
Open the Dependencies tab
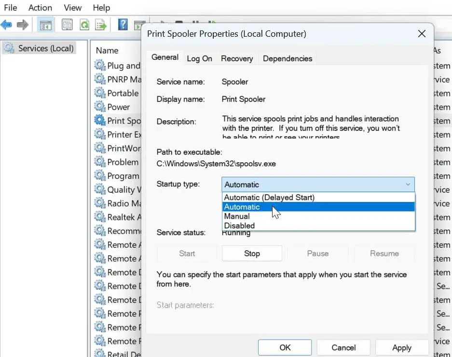[x=287, y=58]
